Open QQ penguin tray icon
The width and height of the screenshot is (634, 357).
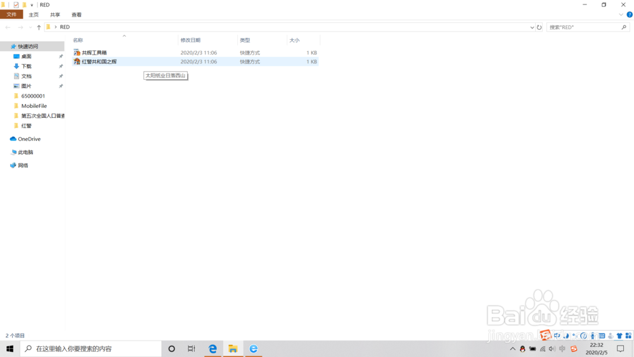(522, 349)
